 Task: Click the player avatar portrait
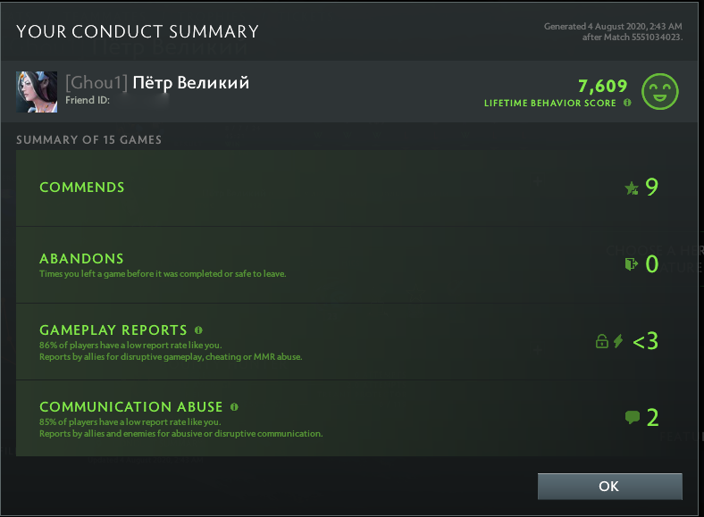point(37,91)
